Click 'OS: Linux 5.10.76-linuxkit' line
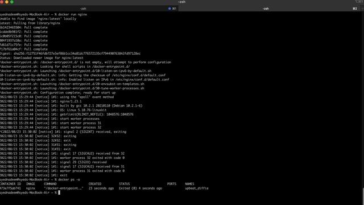Screen dimensions: 364x205 click(x=53, y=110)
